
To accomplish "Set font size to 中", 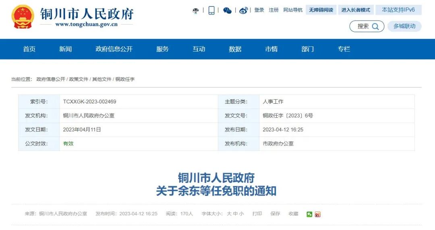I will (235, 214).
